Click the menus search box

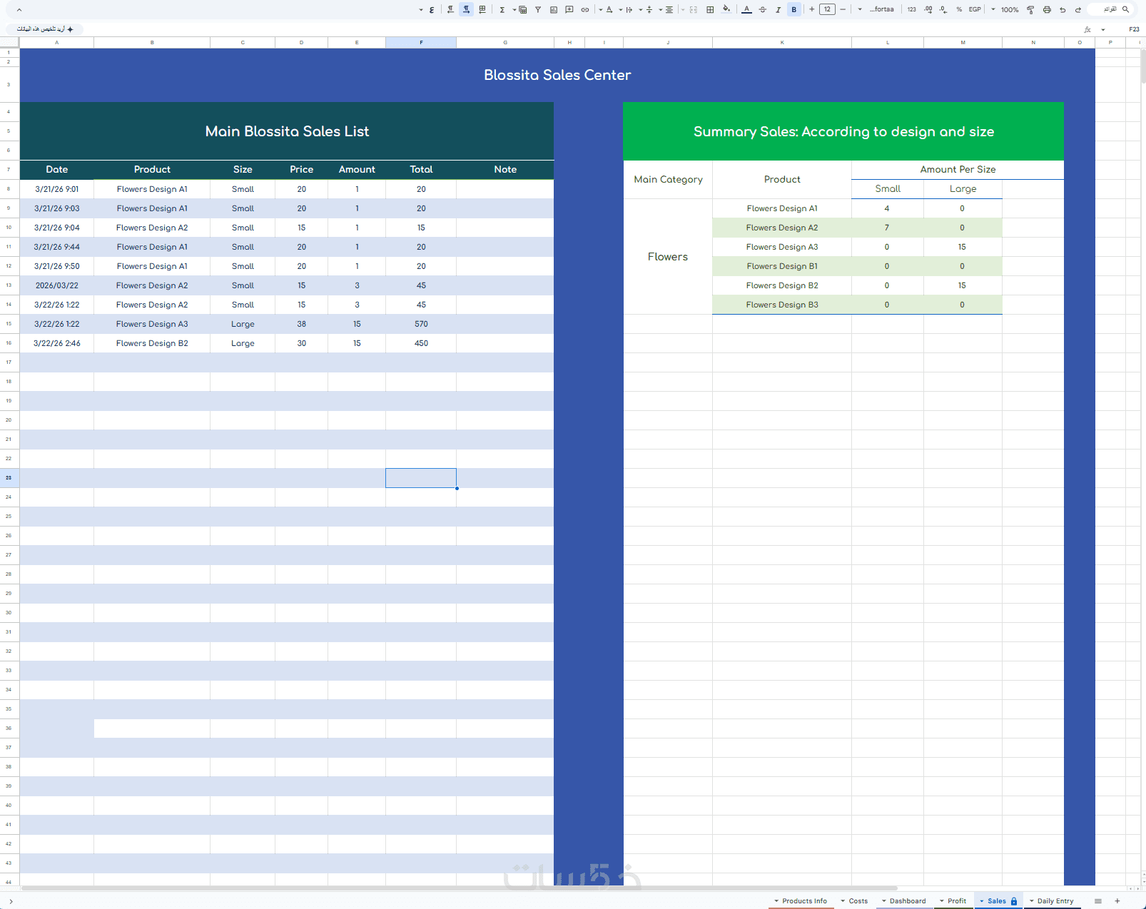pos(1112,9)
